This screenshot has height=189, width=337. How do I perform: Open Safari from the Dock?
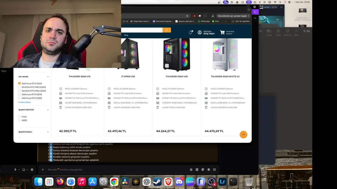click(71, 182)
